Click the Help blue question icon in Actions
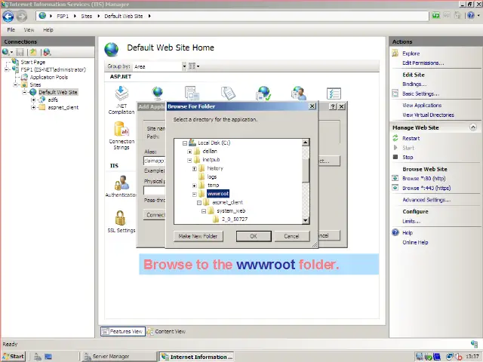This screenshot has height=362, width=483. coord(395,232)
